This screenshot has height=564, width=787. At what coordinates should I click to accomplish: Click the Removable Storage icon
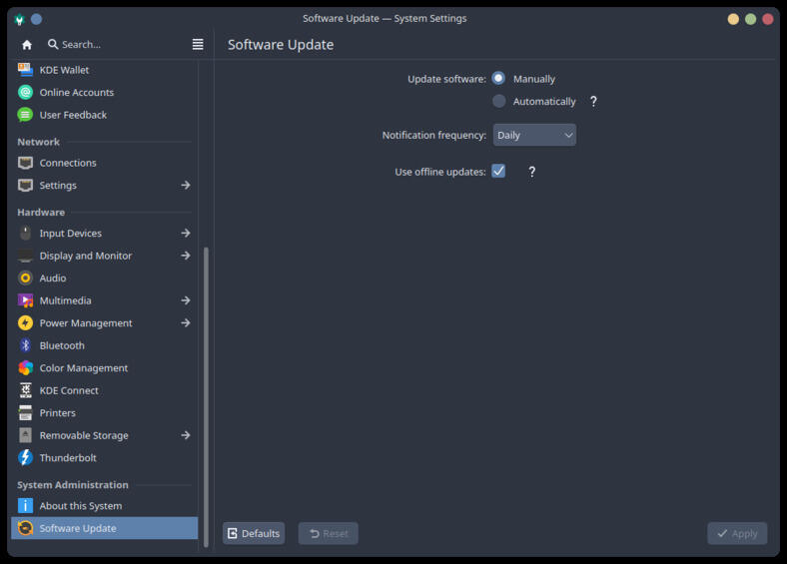tap(25, 435)
